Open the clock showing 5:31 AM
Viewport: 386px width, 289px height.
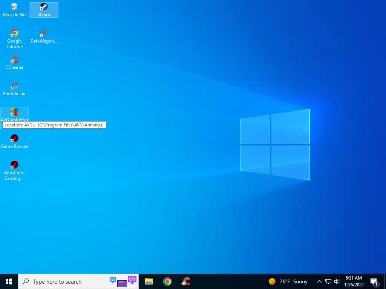click(354, 281)
